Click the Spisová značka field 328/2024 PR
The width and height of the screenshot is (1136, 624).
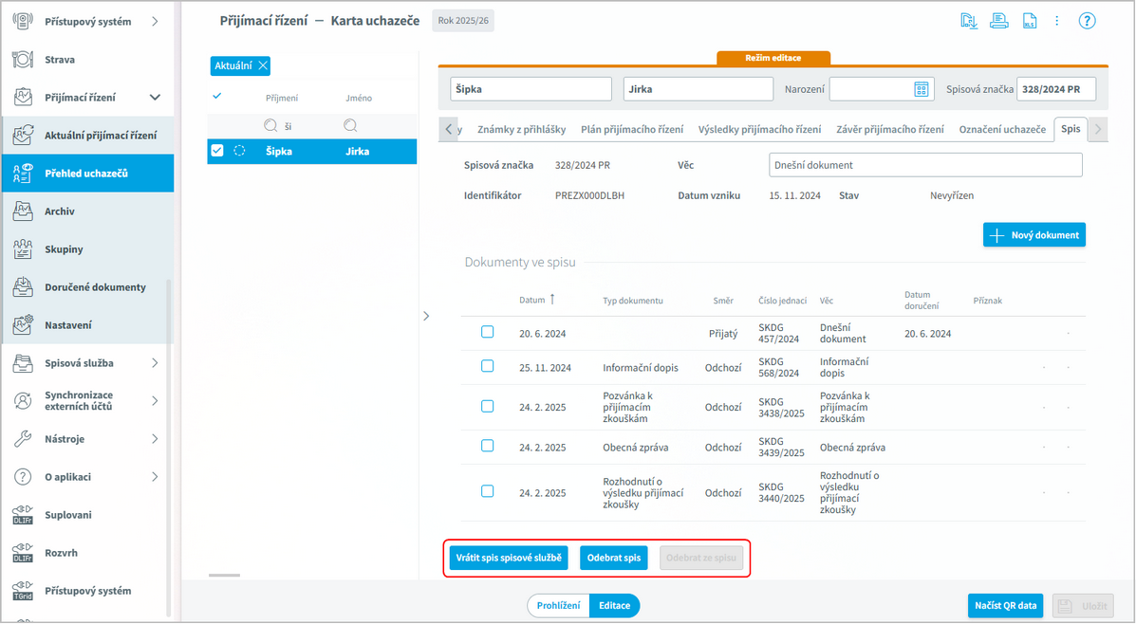[x=1055, y=89]
